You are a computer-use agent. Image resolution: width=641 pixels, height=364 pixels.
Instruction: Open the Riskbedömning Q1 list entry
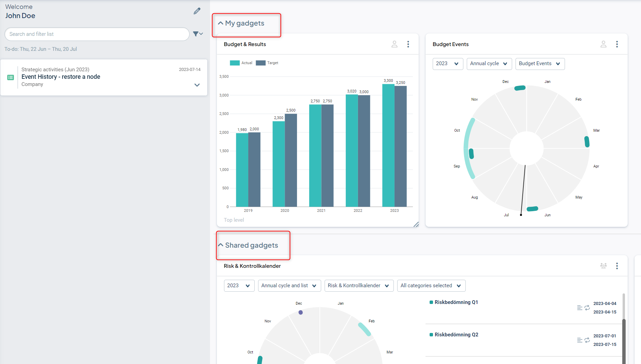click(x=456, y=302)
